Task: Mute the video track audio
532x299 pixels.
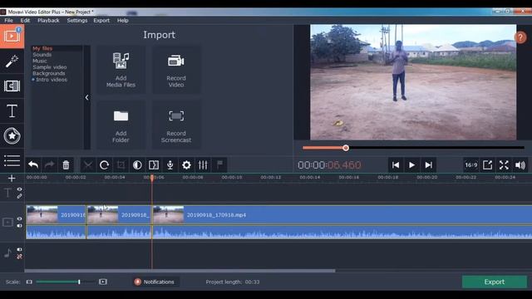Action: tap(19, 226)
